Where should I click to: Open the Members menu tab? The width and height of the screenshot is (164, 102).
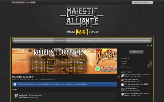(80, 41)
